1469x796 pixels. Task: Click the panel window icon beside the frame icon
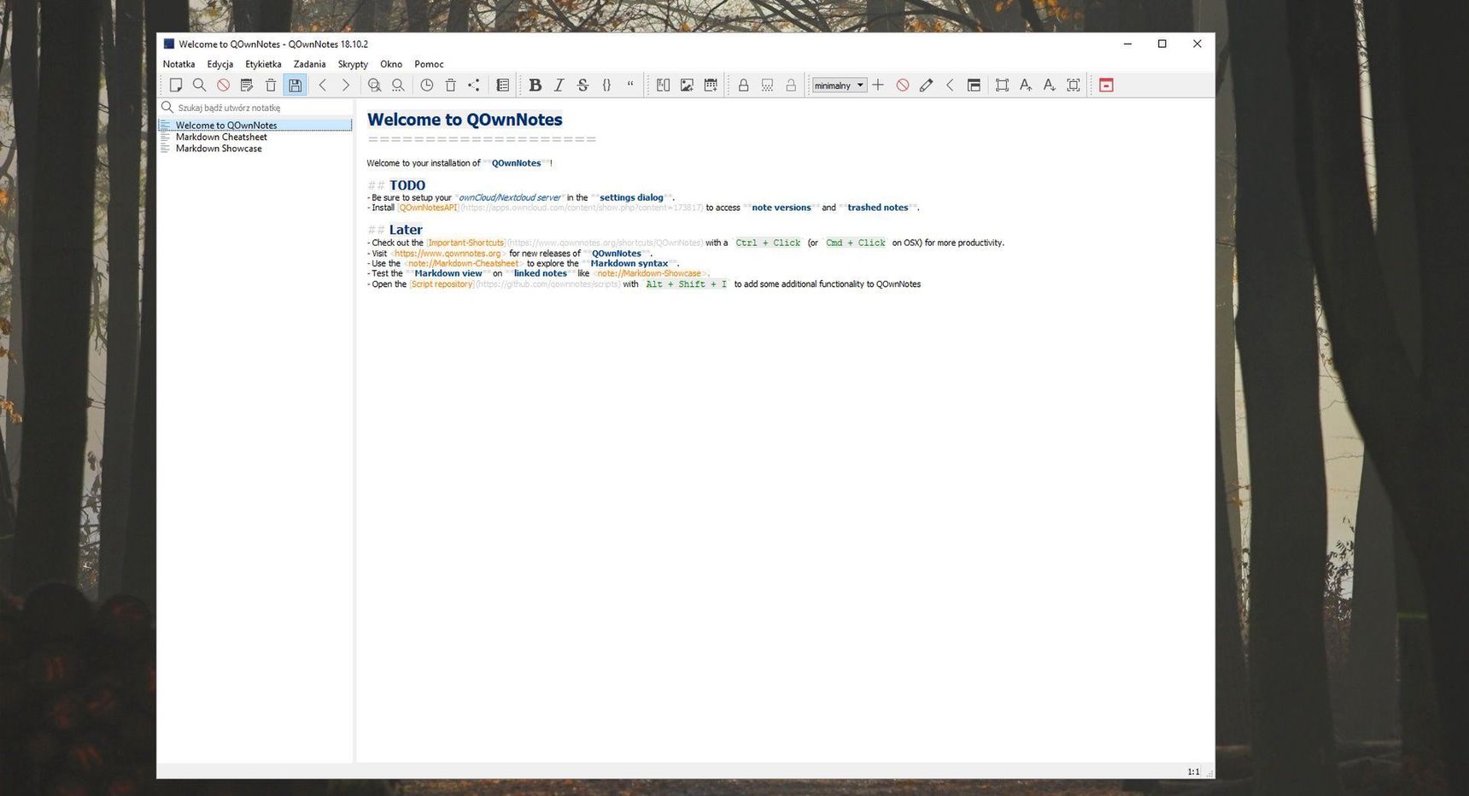tap(974, 85)
